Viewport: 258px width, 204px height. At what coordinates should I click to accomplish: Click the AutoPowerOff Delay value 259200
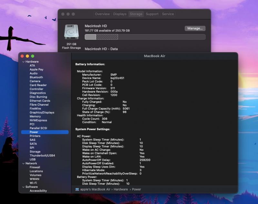click(145, 160)
